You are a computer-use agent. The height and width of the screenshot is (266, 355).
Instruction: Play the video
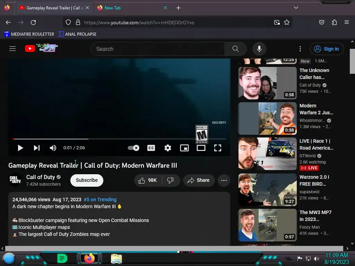pos(20,148)
